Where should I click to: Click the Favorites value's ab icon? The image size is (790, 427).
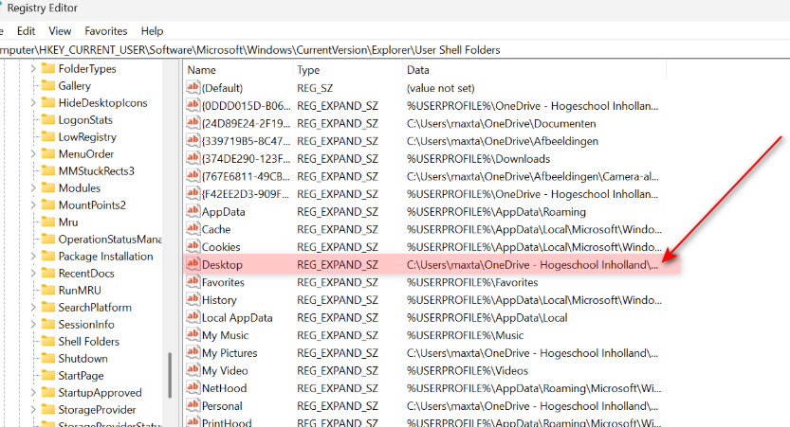pyautogui.click(x=193, y=281)
